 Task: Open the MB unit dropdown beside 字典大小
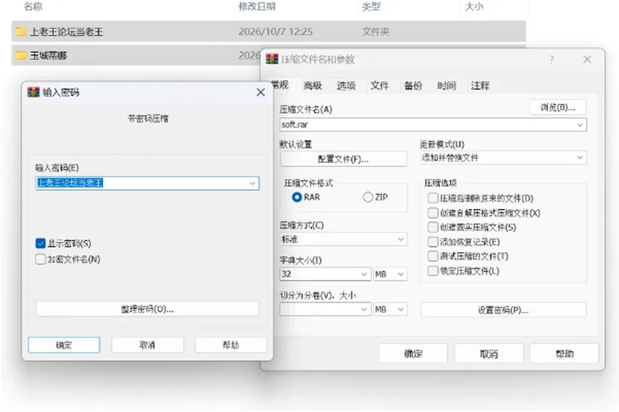tap(389, 274)
